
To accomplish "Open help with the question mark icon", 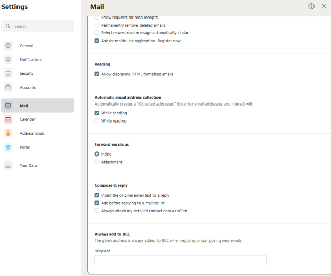I will click(x=311, y=6).
